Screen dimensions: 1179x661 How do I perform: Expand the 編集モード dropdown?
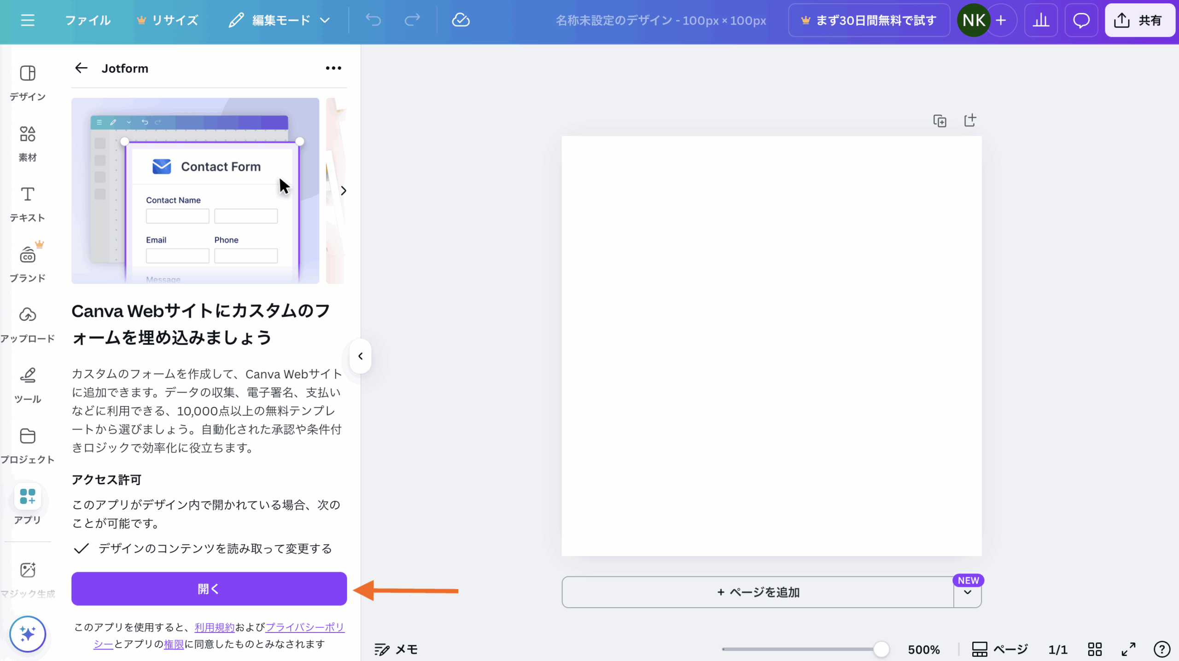point(280,20)
